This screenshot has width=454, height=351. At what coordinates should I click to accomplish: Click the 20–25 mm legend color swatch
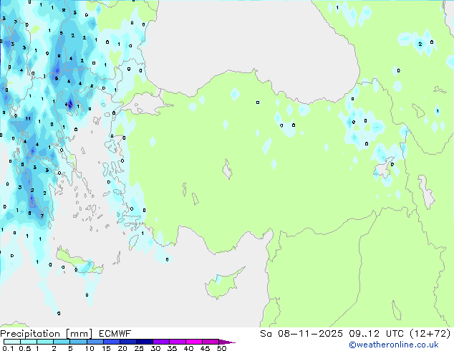[127, 342]
